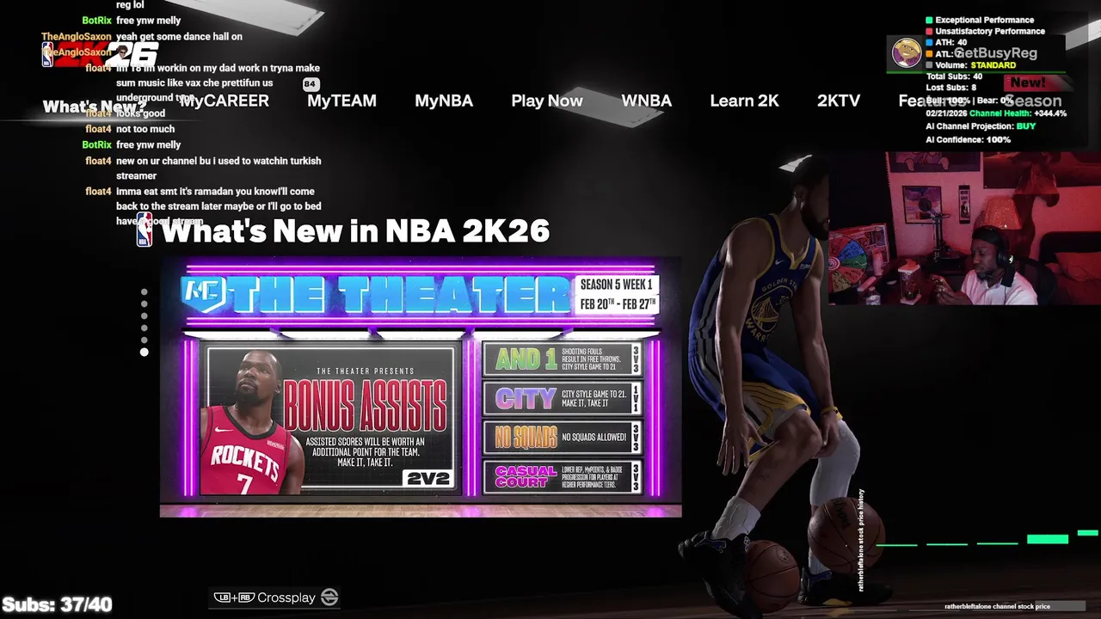This screenshot has height=619, width=1101.
Task: Select the Learn 2K tab
Action: pos(744,101)
